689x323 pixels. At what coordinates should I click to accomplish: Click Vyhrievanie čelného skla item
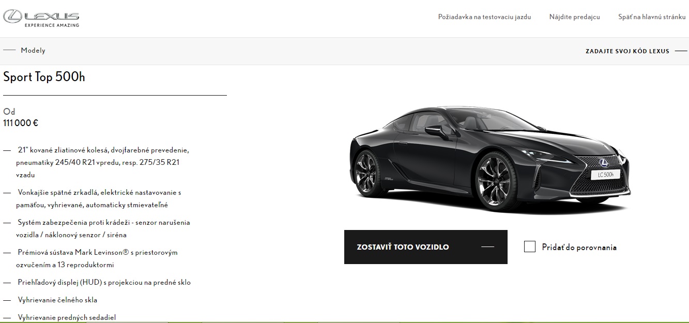57,300
